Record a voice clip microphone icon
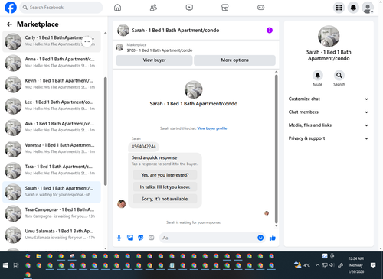 (119, 238)
